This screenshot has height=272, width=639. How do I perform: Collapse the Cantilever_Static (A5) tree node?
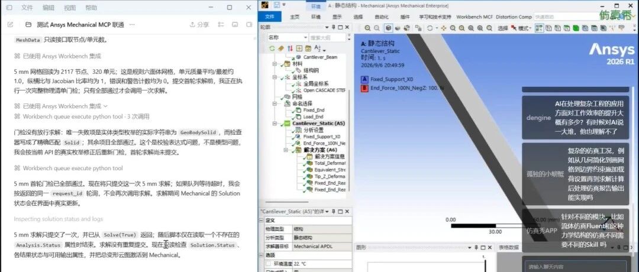(x=275, y=124)
